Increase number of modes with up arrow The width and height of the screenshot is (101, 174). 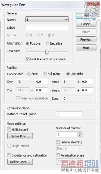(x=80, y=133)
